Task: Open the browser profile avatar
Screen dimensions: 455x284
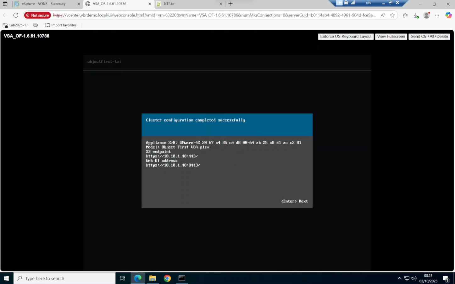Action: coord(426,15)
